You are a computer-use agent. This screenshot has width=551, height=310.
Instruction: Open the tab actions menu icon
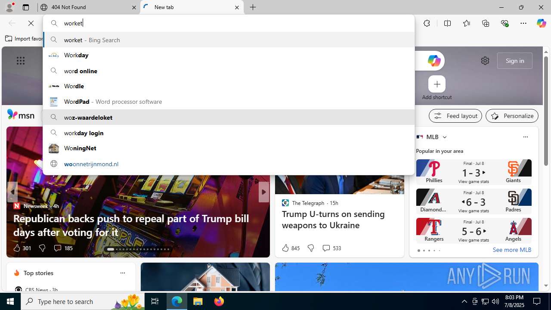[26, 7]
